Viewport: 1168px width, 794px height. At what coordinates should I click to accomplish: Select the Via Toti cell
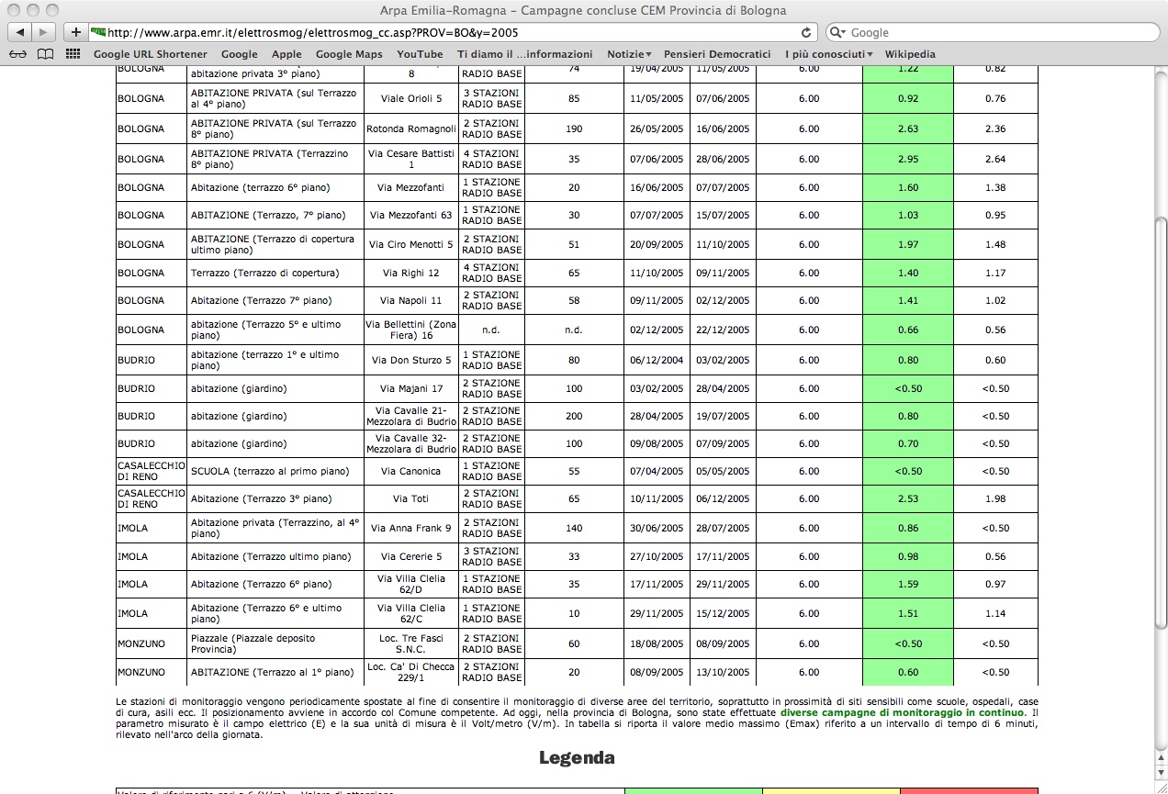[411, 498]
